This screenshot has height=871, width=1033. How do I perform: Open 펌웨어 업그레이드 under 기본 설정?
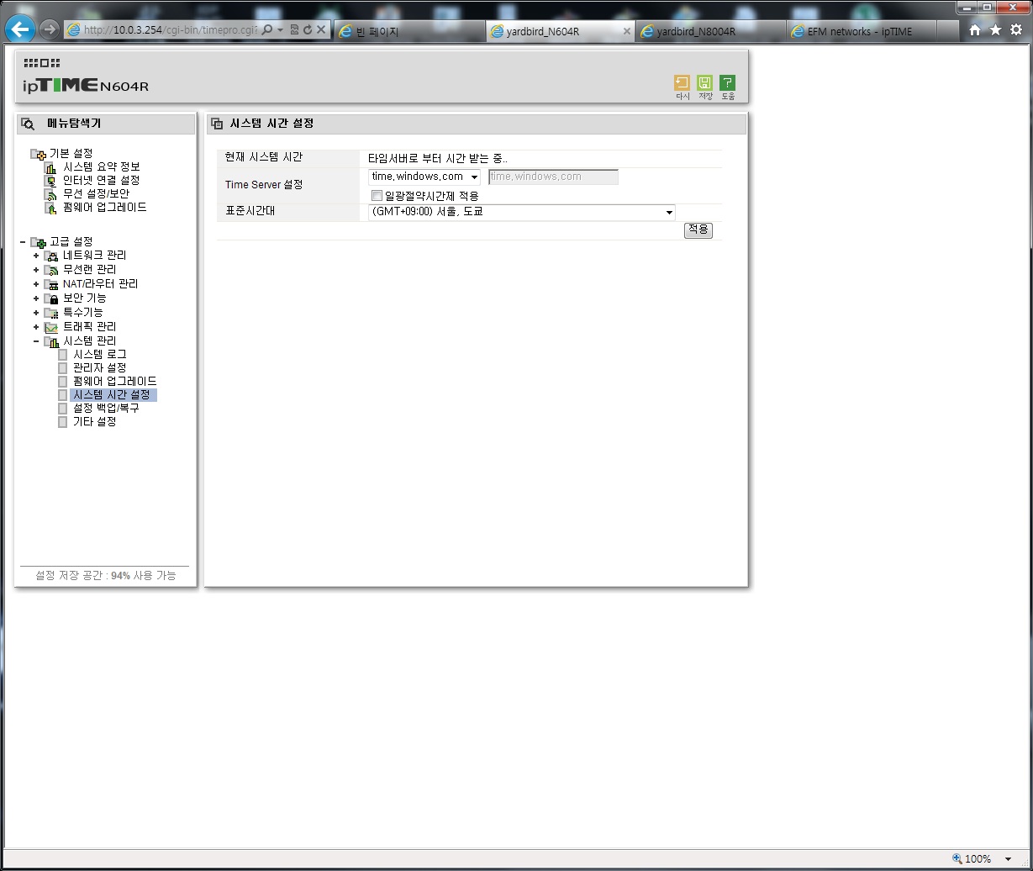(x=105, y=207)
